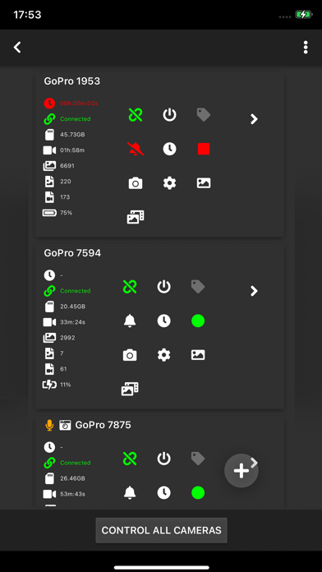Select GoPro 7875 Connected status

pyautogui.click(x=75, y=463)
